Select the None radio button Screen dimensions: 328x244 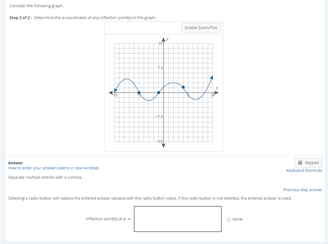(x=229, y=219)
